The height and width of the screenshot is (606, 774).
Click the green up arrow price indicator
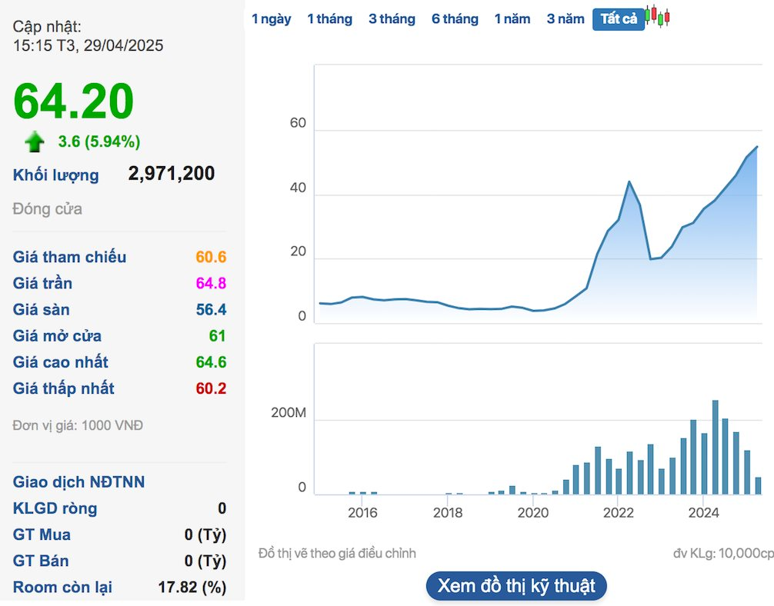coord(35,142)
